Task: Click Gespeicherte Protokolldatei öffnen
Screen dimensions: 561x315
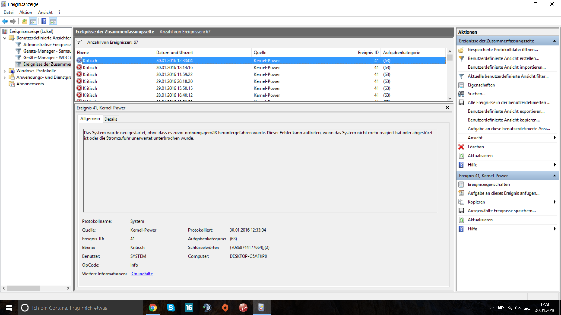Action: (503, 50)
